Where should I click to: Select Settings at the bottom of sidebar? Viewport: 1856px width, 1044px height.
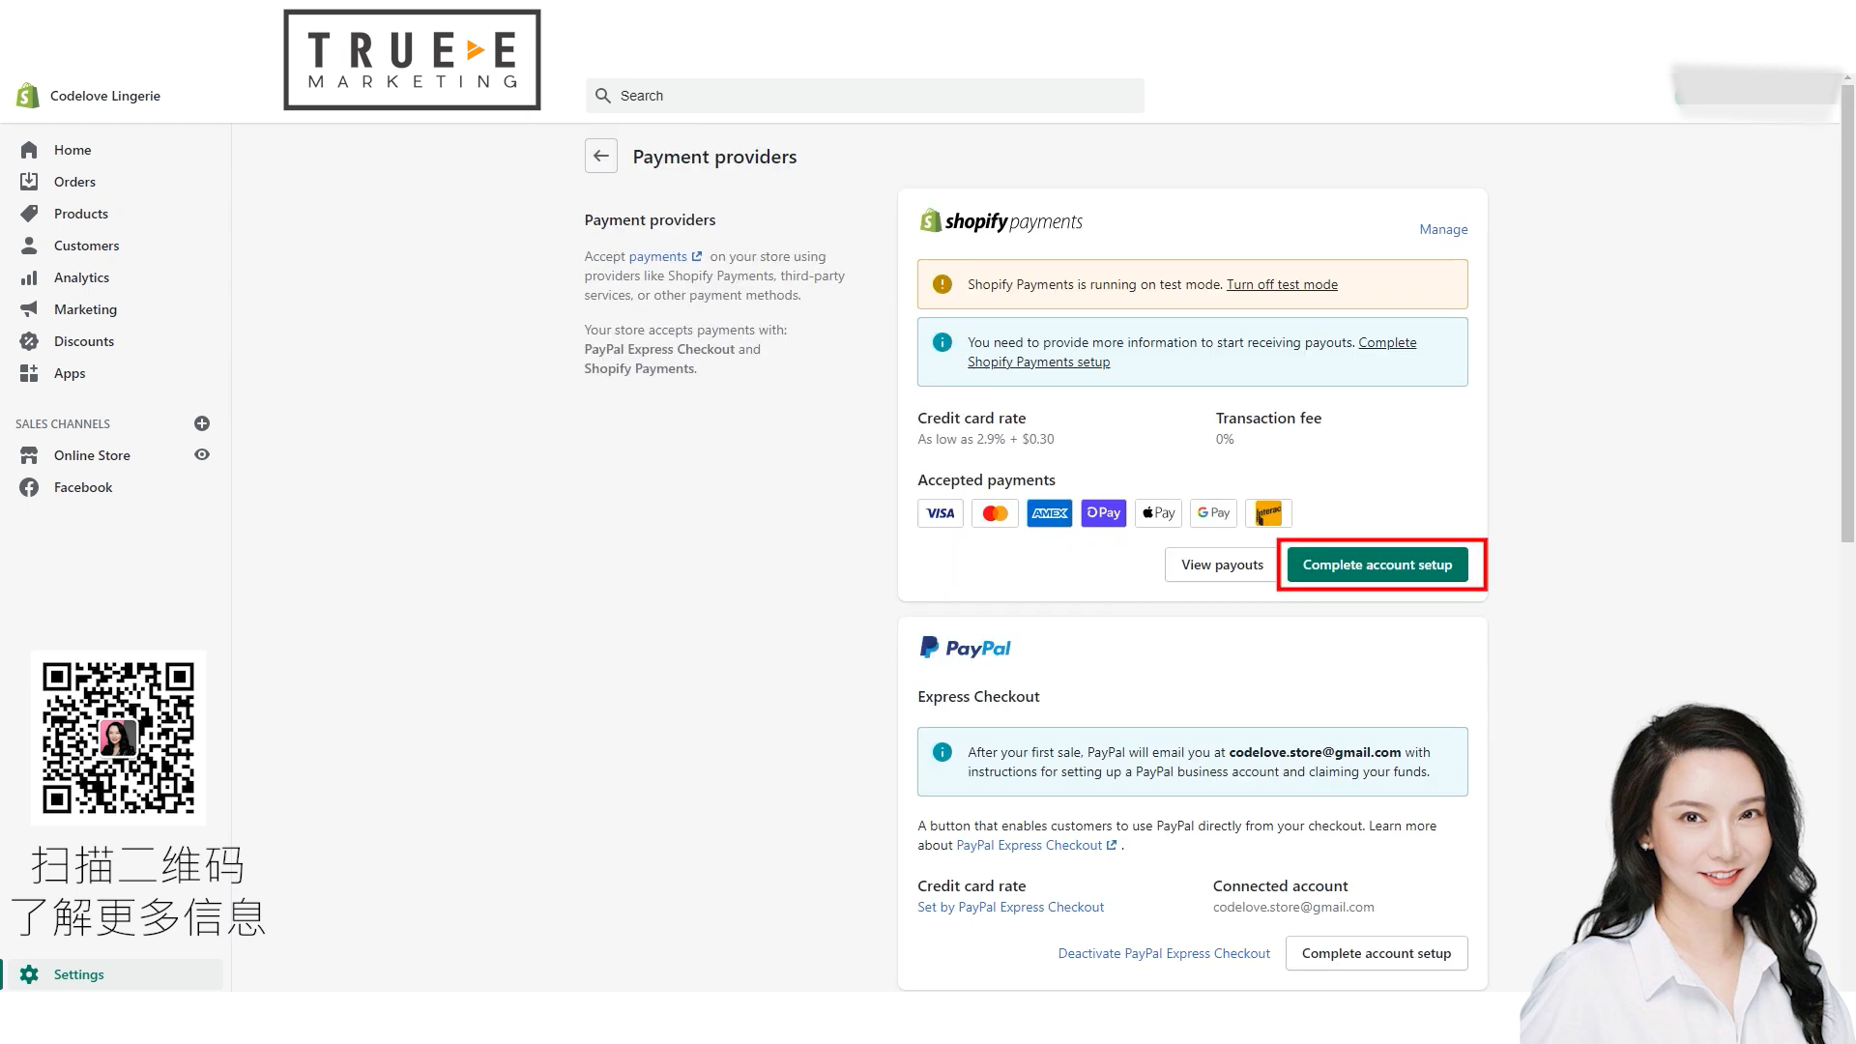(78, 974)
